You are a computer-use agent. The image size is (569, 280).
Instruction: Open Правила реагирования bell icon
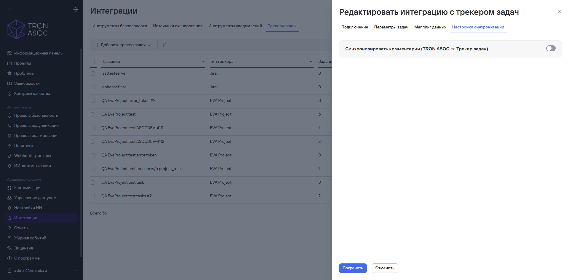tap(9, 136)
